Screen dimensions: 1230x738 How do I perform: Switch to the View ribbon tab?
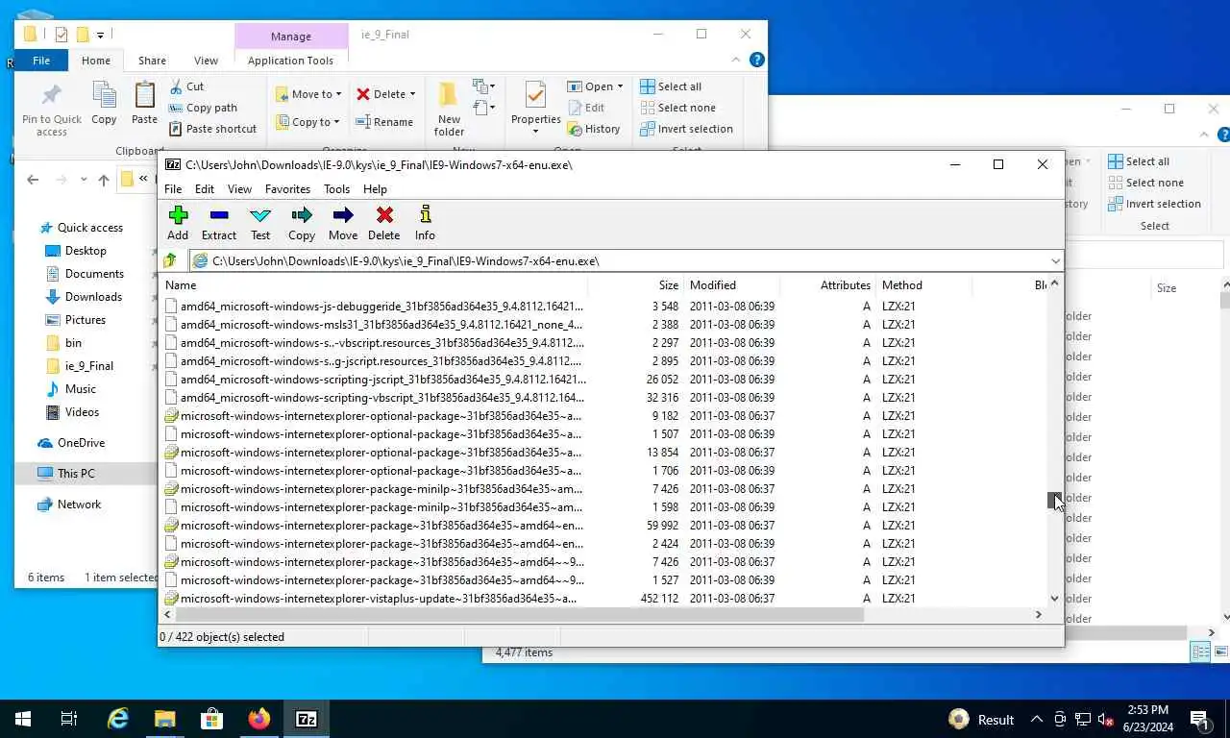[206, 61]
